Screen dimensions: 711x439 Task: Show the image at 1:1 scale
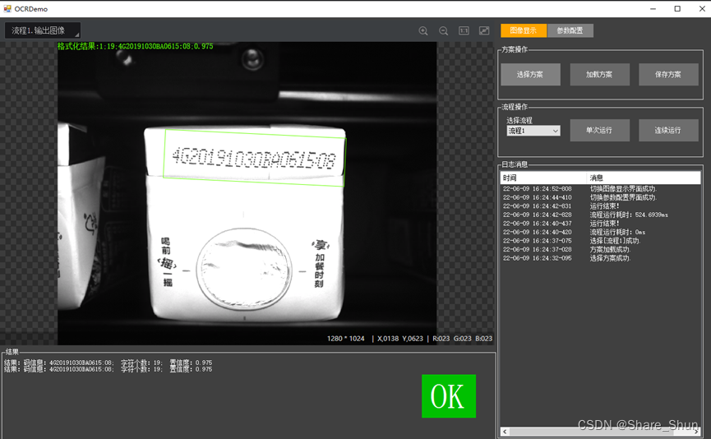coord(464,31)
